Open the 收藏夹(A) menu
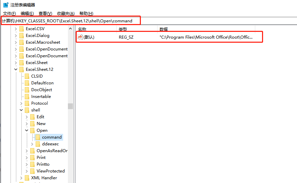 point(66,14)
